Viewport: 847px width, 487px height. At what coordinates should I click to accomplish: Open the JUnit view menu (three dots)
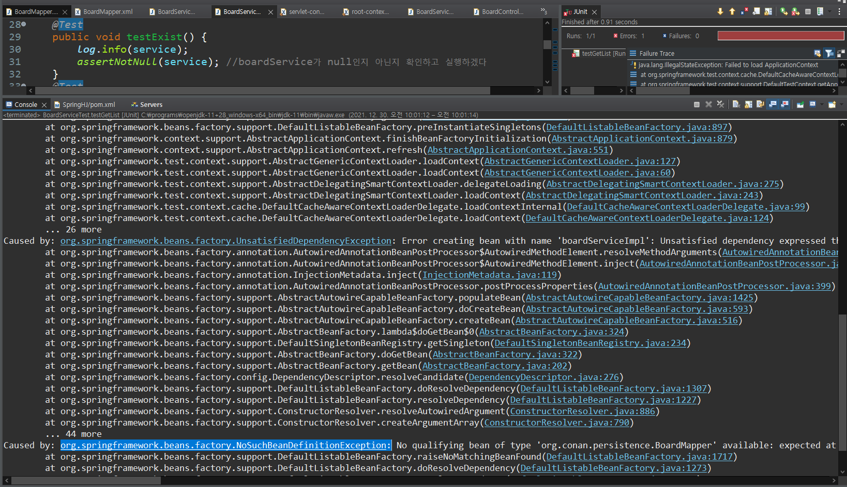point(839,11)
